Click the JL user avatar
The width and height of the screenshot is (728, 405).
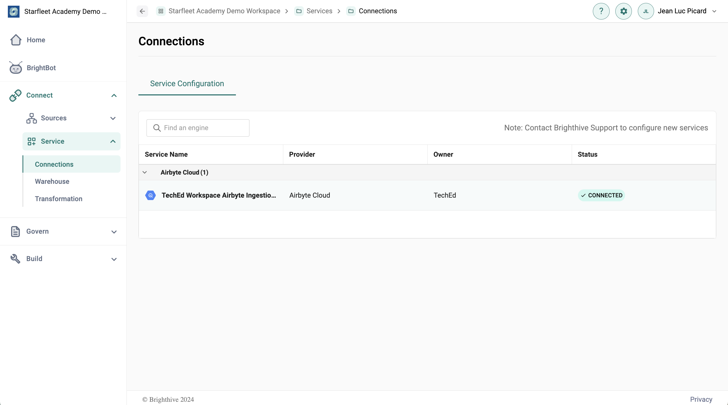(x=646, y=11)
